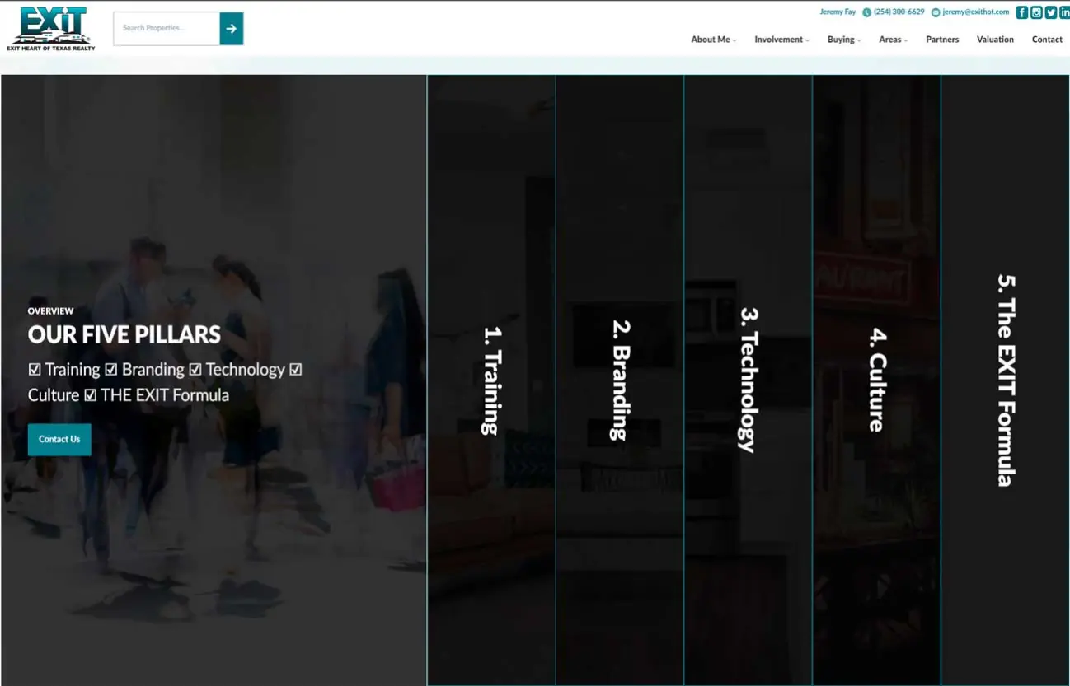The width and height of the screenshot is (1070, 686).
Task: Click the email icon beside the address
Action: pos(936,12)
